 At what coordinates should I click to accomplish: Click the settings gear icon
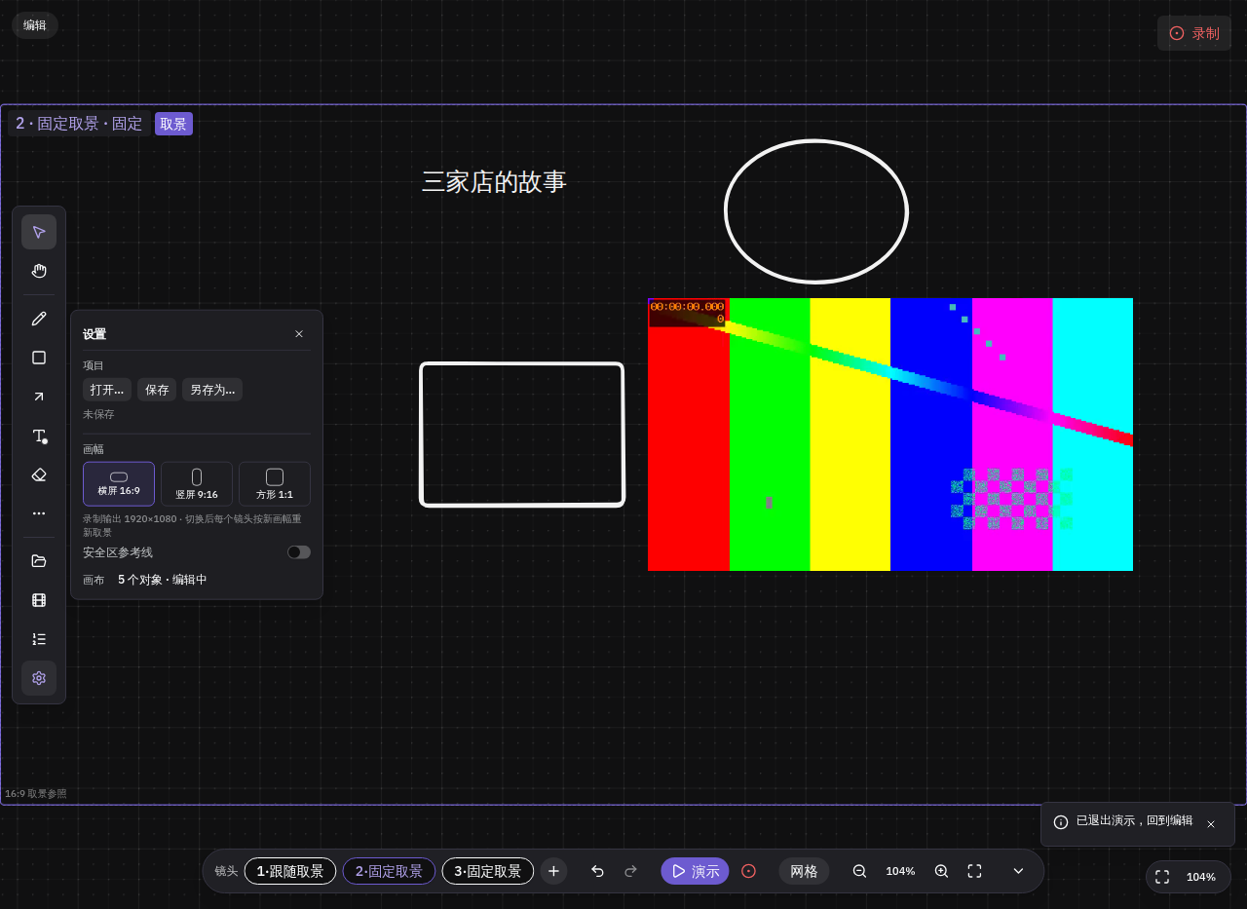tap(39, 678)
